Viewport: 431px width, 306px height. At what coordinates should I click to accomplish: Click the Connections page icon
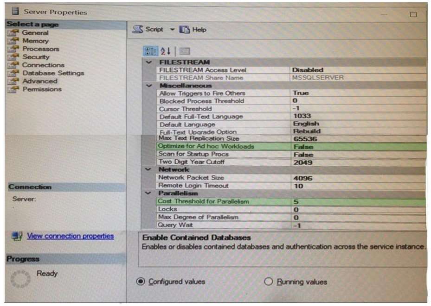click(x=13, y=65)
